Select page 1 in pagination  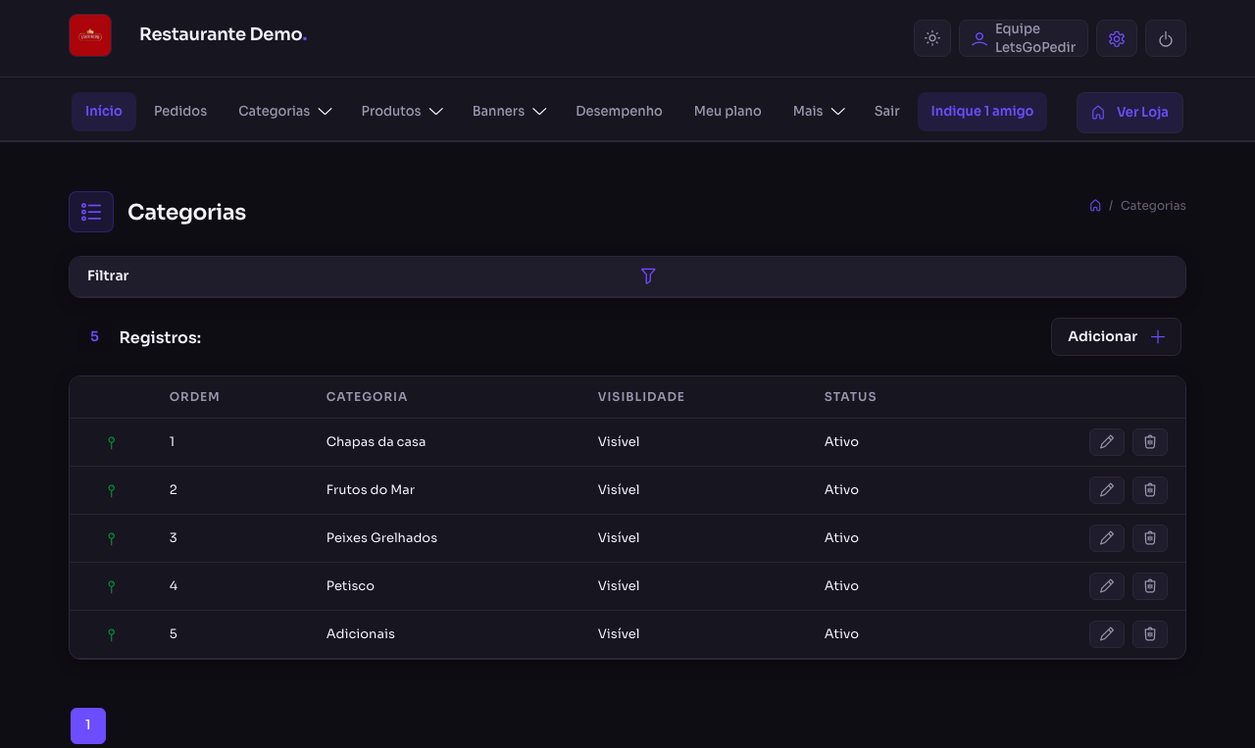88,725
